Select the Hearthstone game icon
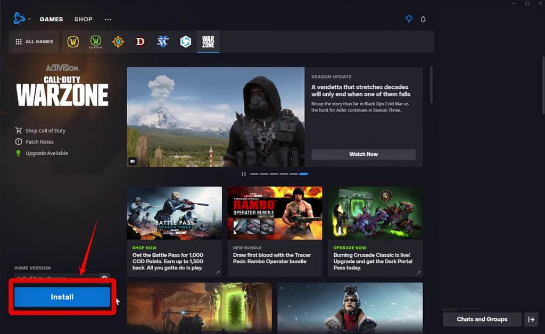 point(118,41)
